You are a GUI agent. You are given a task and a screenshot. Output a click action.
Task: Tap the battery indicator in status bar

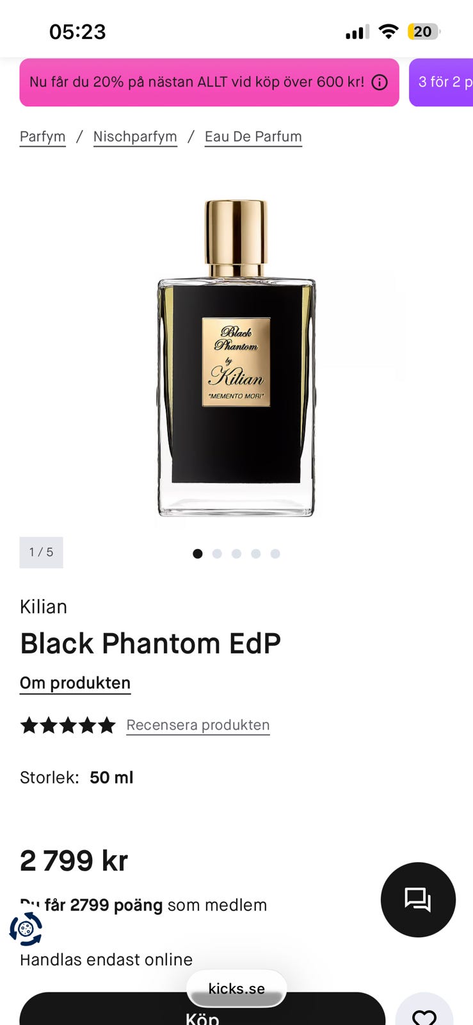424,31
